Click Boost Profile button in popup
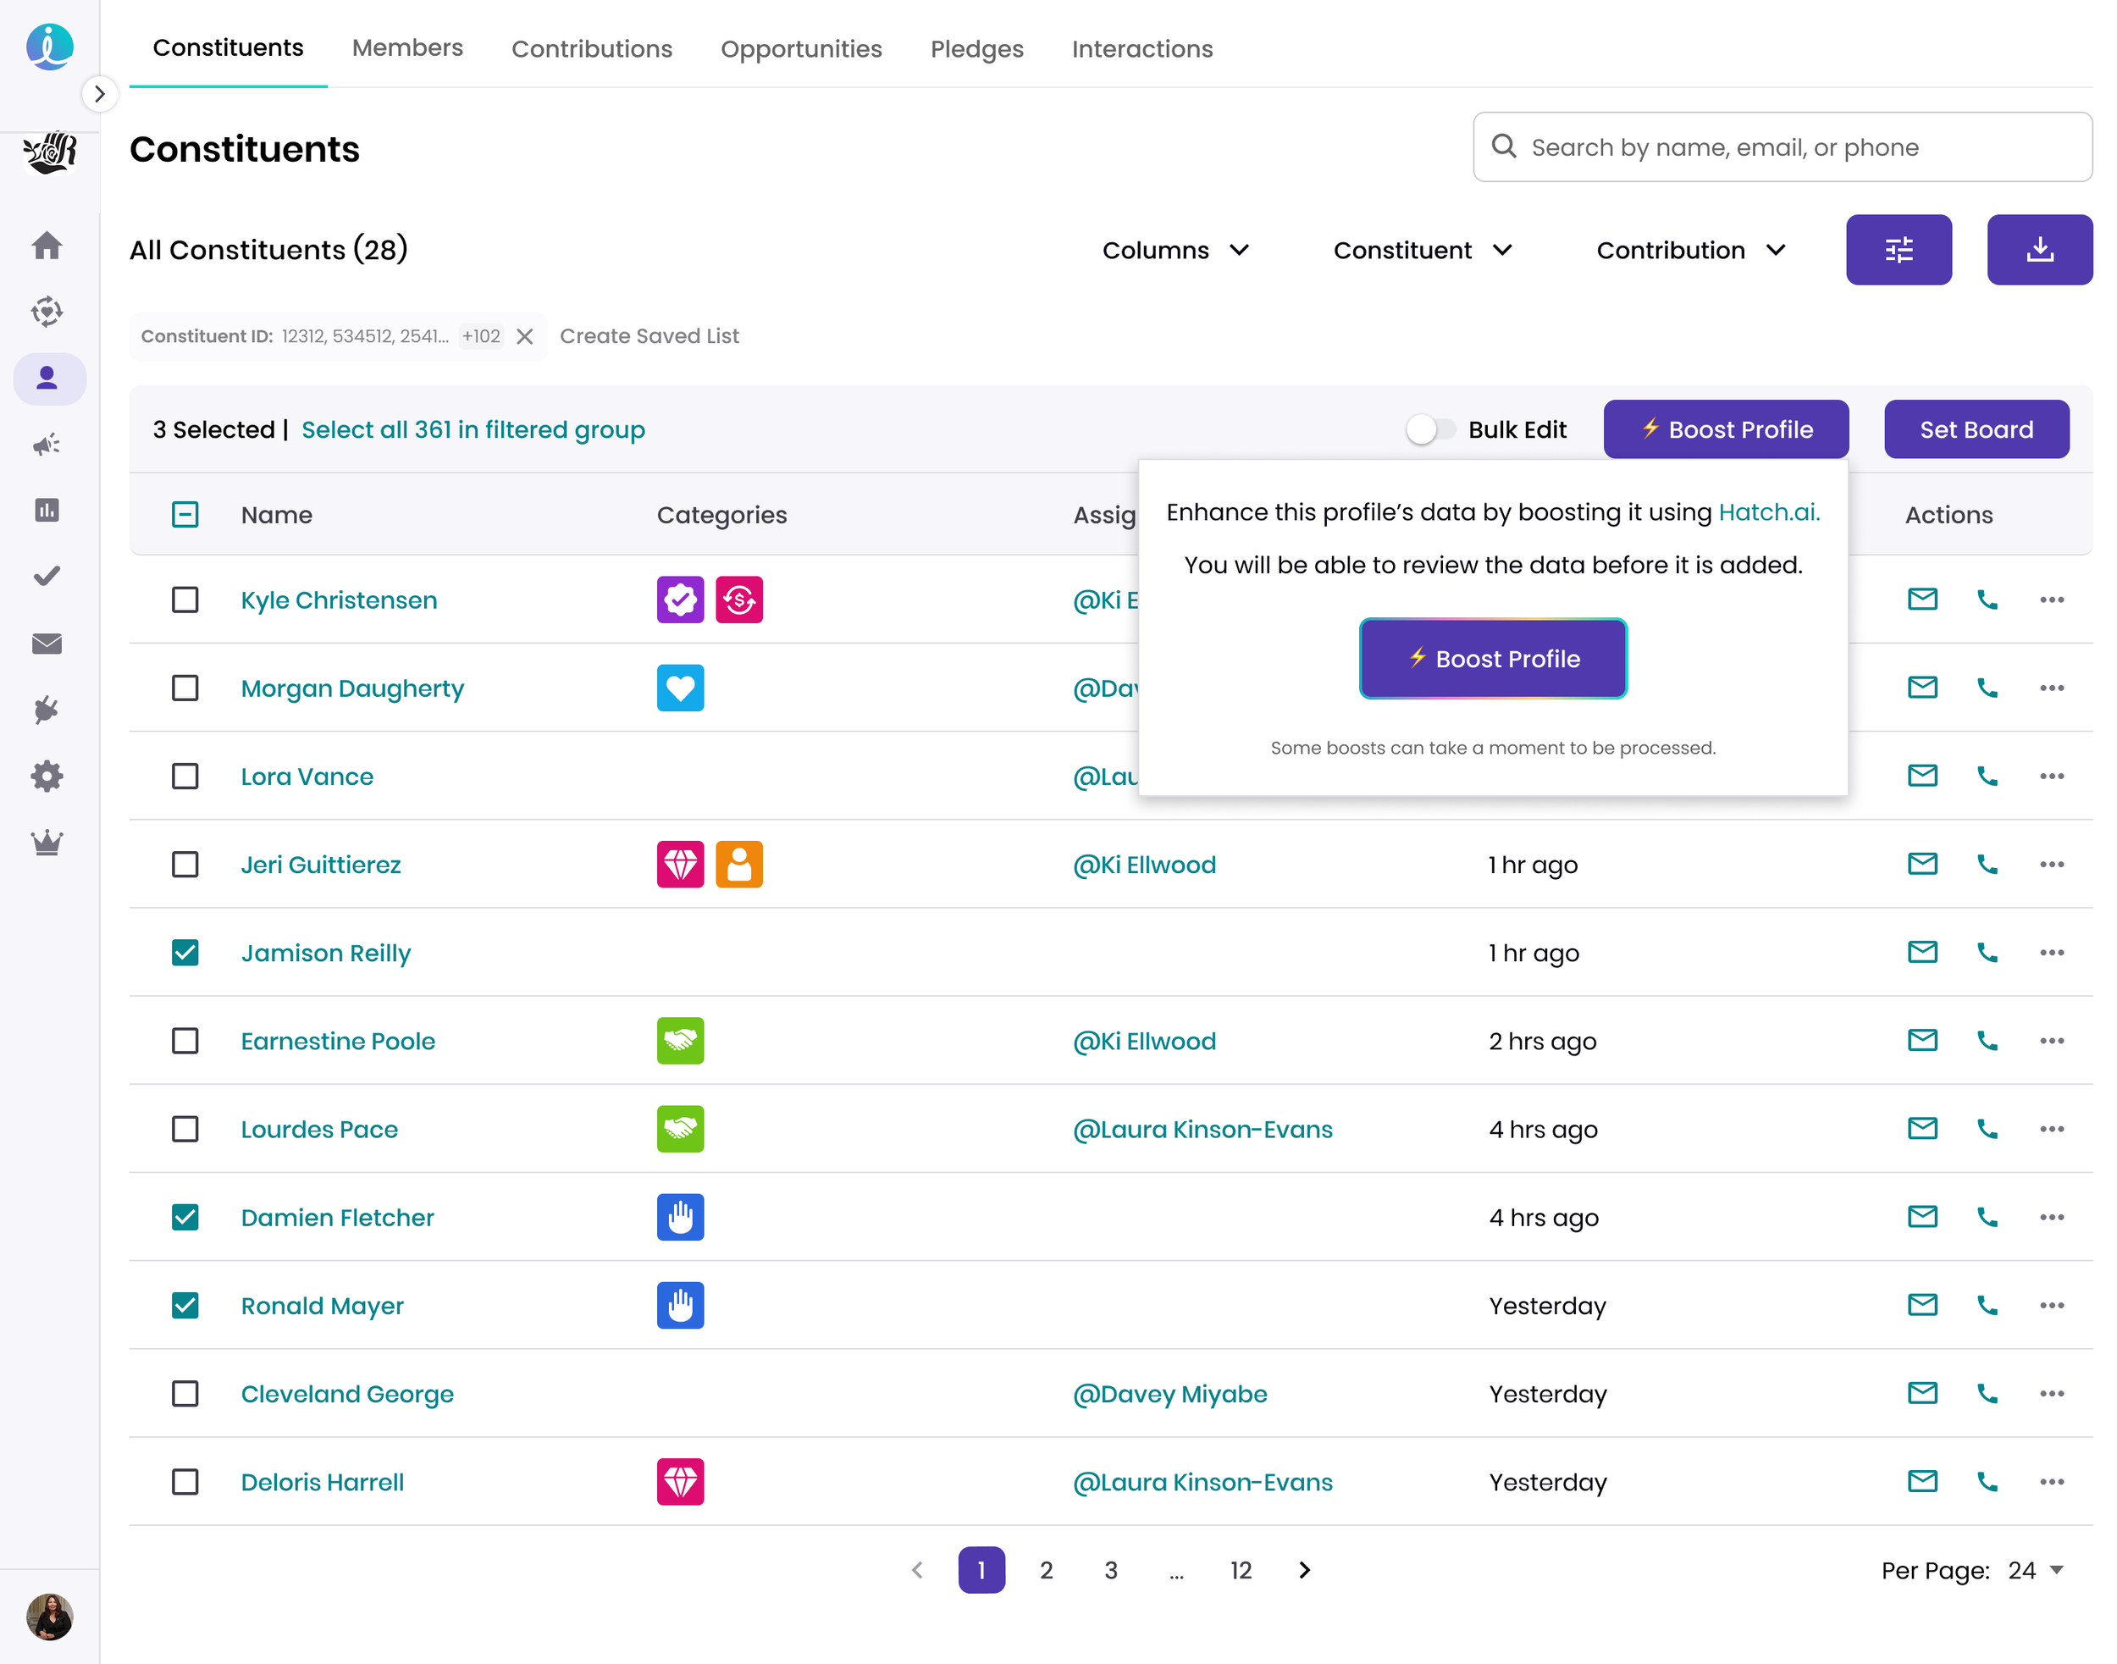Viewport: 2117px width, 1664px height. coord(1493,659)
